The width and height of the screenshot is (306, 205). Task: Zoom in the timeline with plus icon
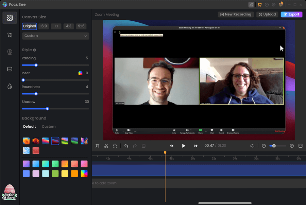[292, 146]
